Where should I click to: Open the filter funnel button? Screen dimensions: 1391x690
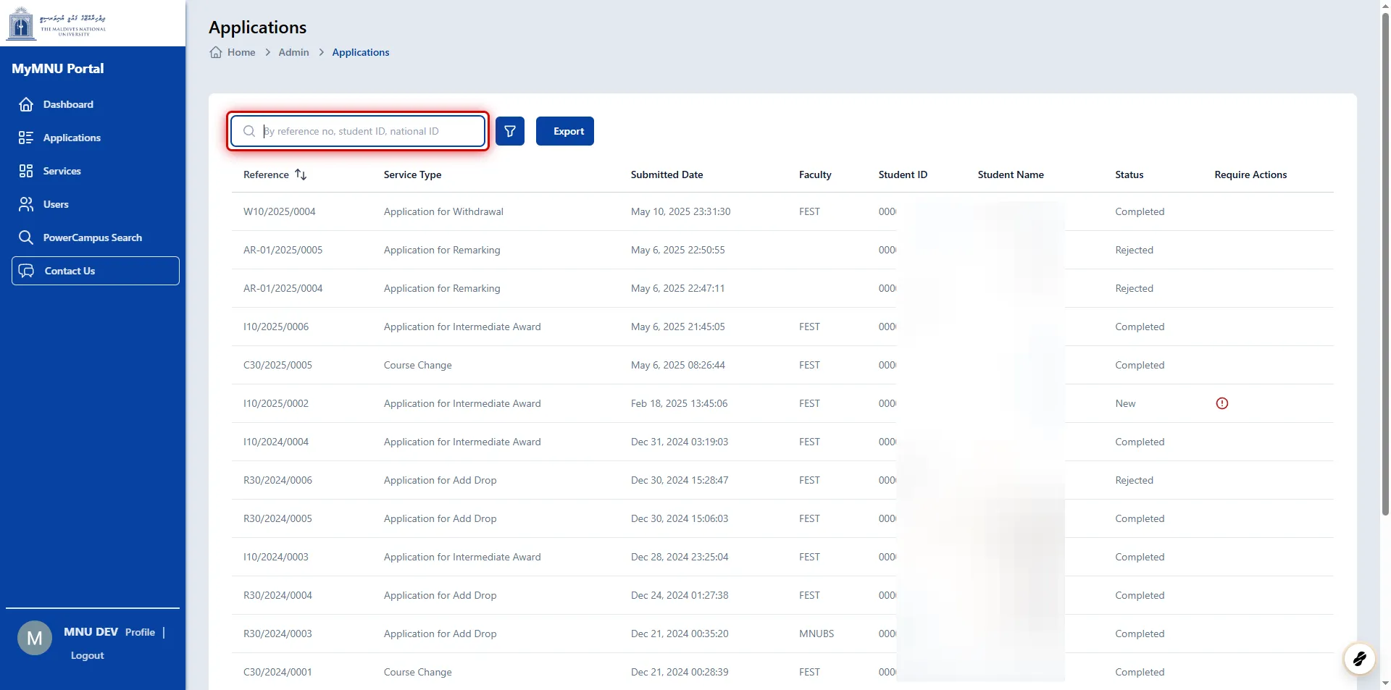click(510, 131)
